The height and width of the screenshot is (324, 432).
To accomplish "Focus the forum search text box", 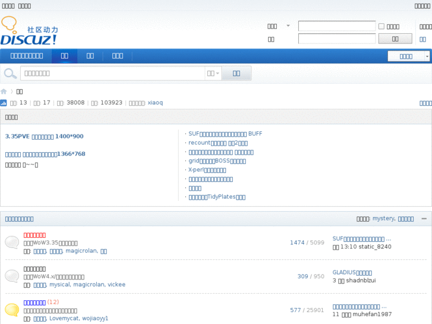I will pyautogui.click(x=113, y=73).
